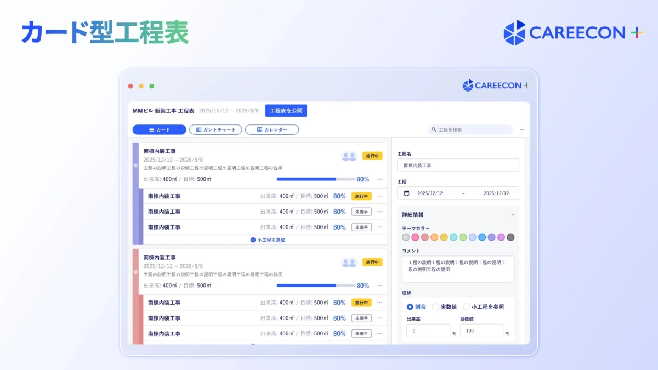Click the 施行中 status badge dropdown
This screenshot has width=658, height=370.
click(373, 155)
